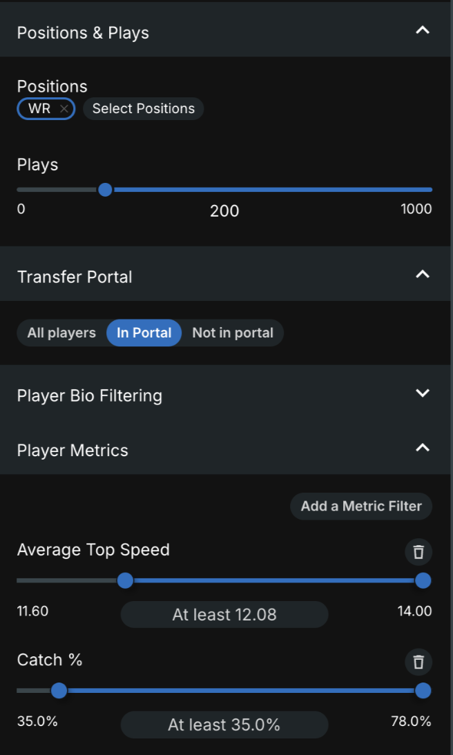Screen dimensions: 453x755
Task: Collapse the Transfer Portal section
Action: click(x=423, y=275)
